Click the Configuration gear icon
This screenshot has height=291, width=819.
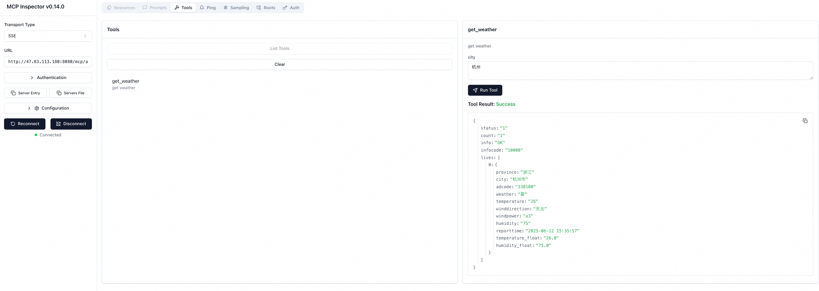(x=37, y=108)
